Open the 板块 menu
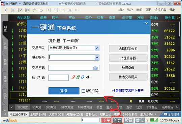 [x=121, y=10]
